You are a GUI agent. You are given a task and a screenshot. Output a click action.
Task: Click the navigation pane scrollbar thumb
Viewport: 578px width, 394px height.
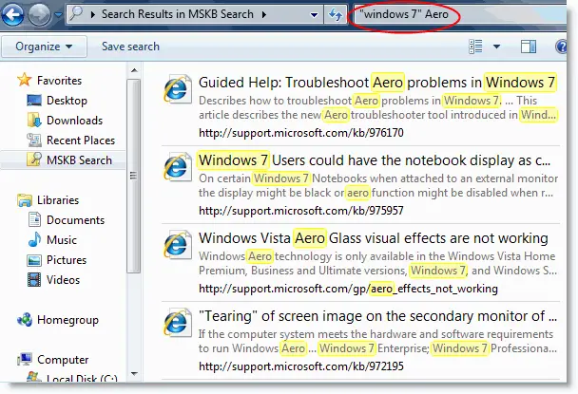[134, 177]
